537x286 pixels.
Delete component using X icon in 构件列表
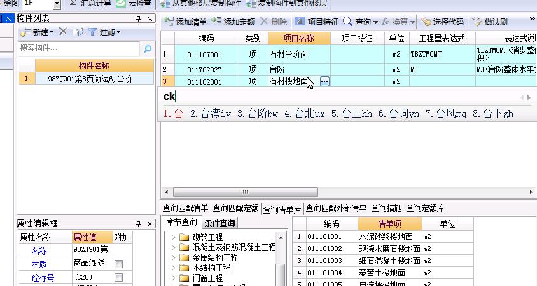pyautogui.click(x=62, y=32)
